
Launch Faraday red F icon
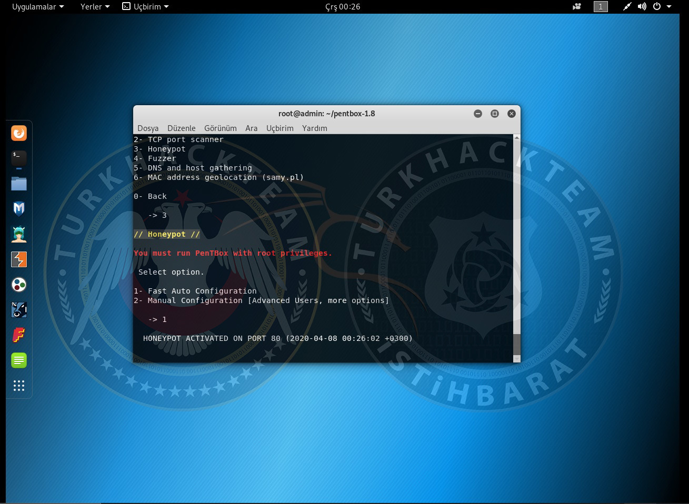pos(19,335)
